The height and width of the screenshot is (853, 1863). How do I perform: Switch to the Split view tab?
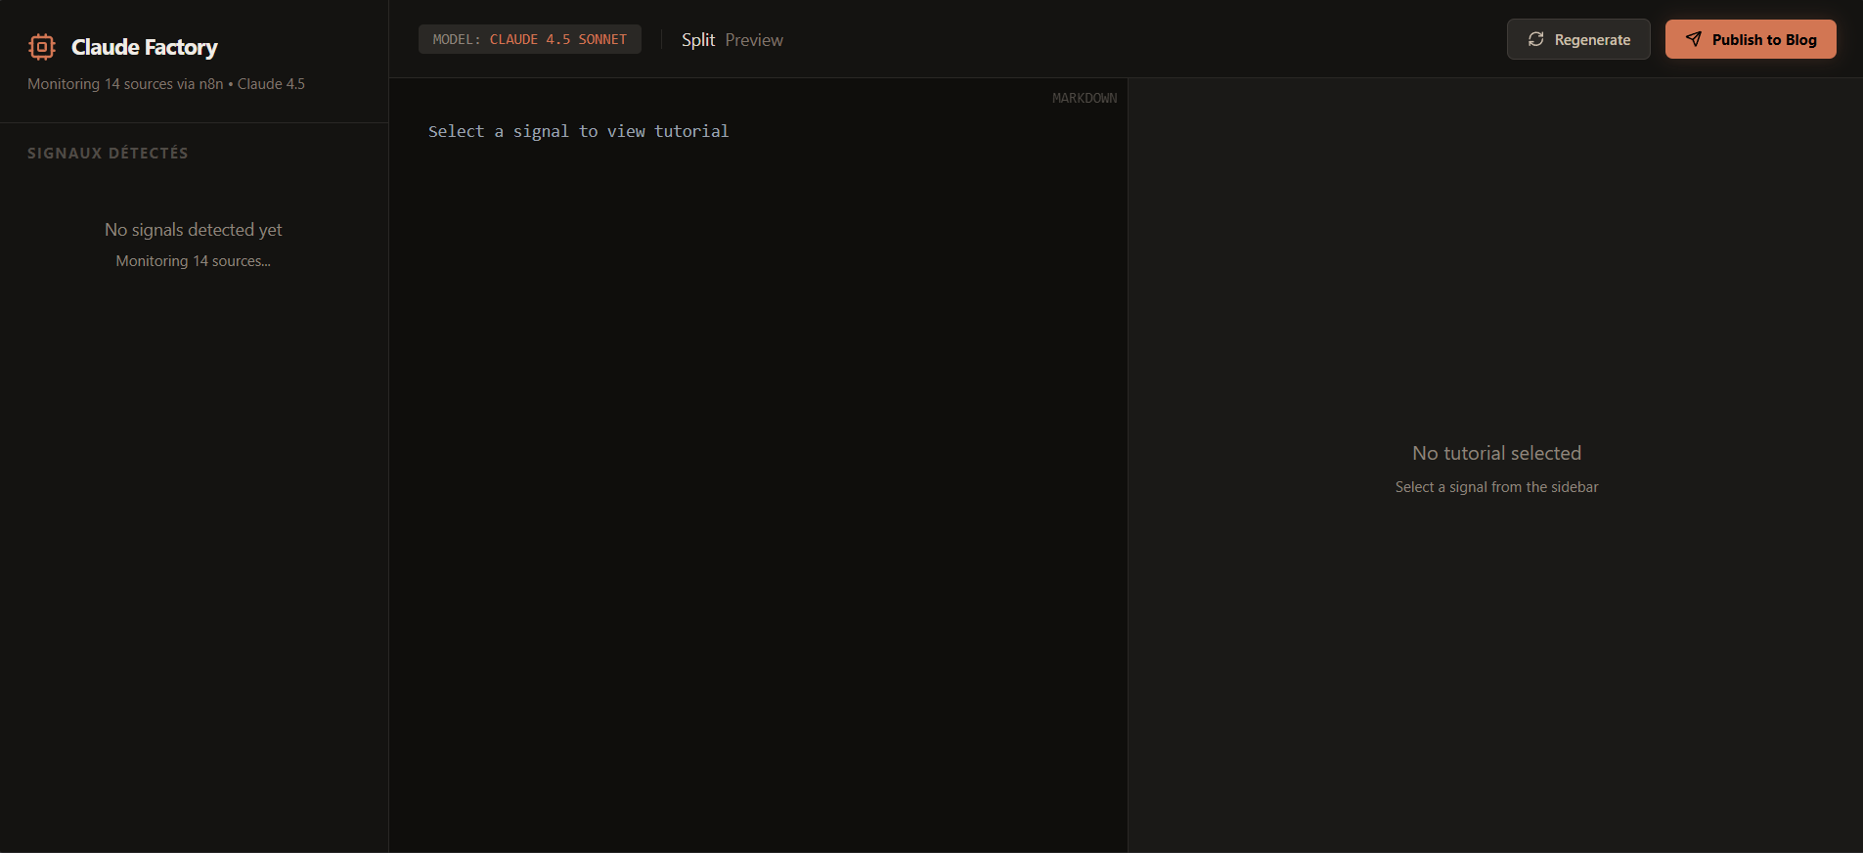pos(697,40)
